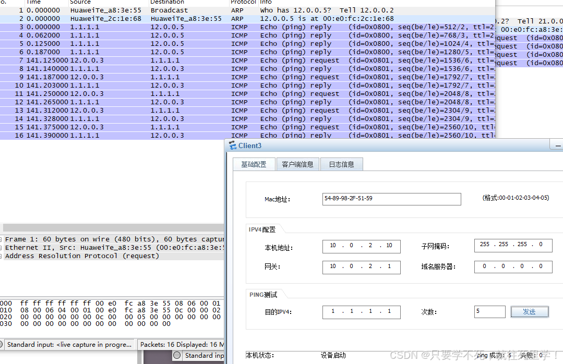This screenshot has height=364, width=563.
Task: Click the 次数 ping count field
Action: click(x=489, y=312)
